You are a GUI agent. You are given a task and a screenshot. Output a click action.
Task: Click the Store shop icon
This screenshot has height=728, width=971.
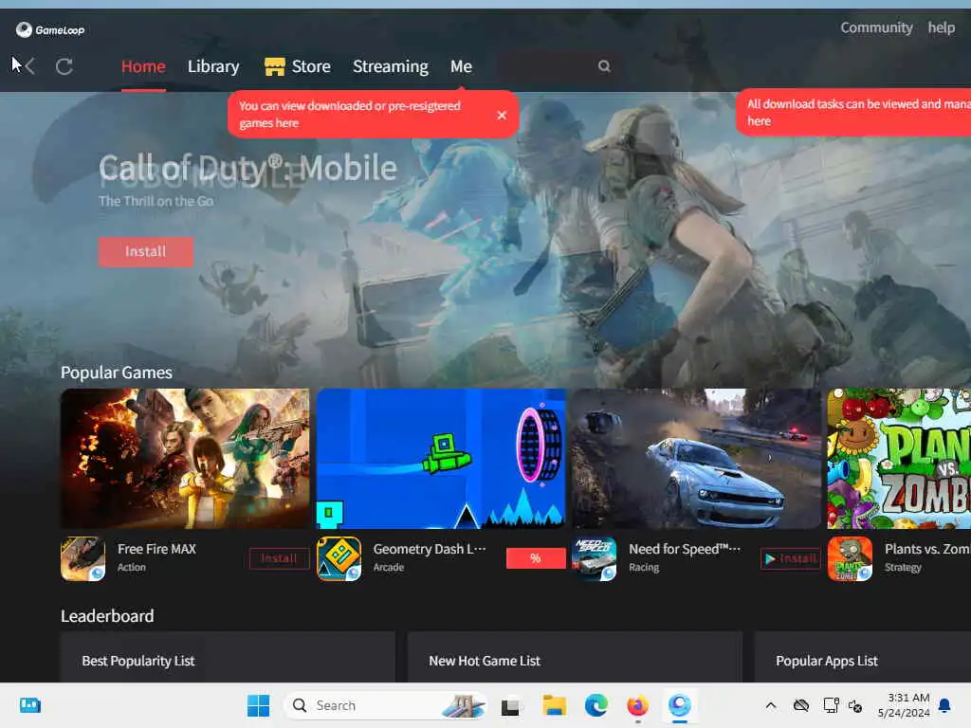tap(274, 66)
